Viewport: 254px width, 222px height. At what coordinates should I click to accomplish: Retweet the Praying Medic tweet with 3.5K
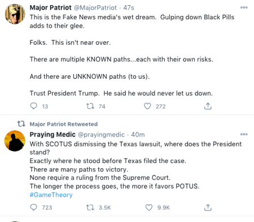[x=90, y=207]
